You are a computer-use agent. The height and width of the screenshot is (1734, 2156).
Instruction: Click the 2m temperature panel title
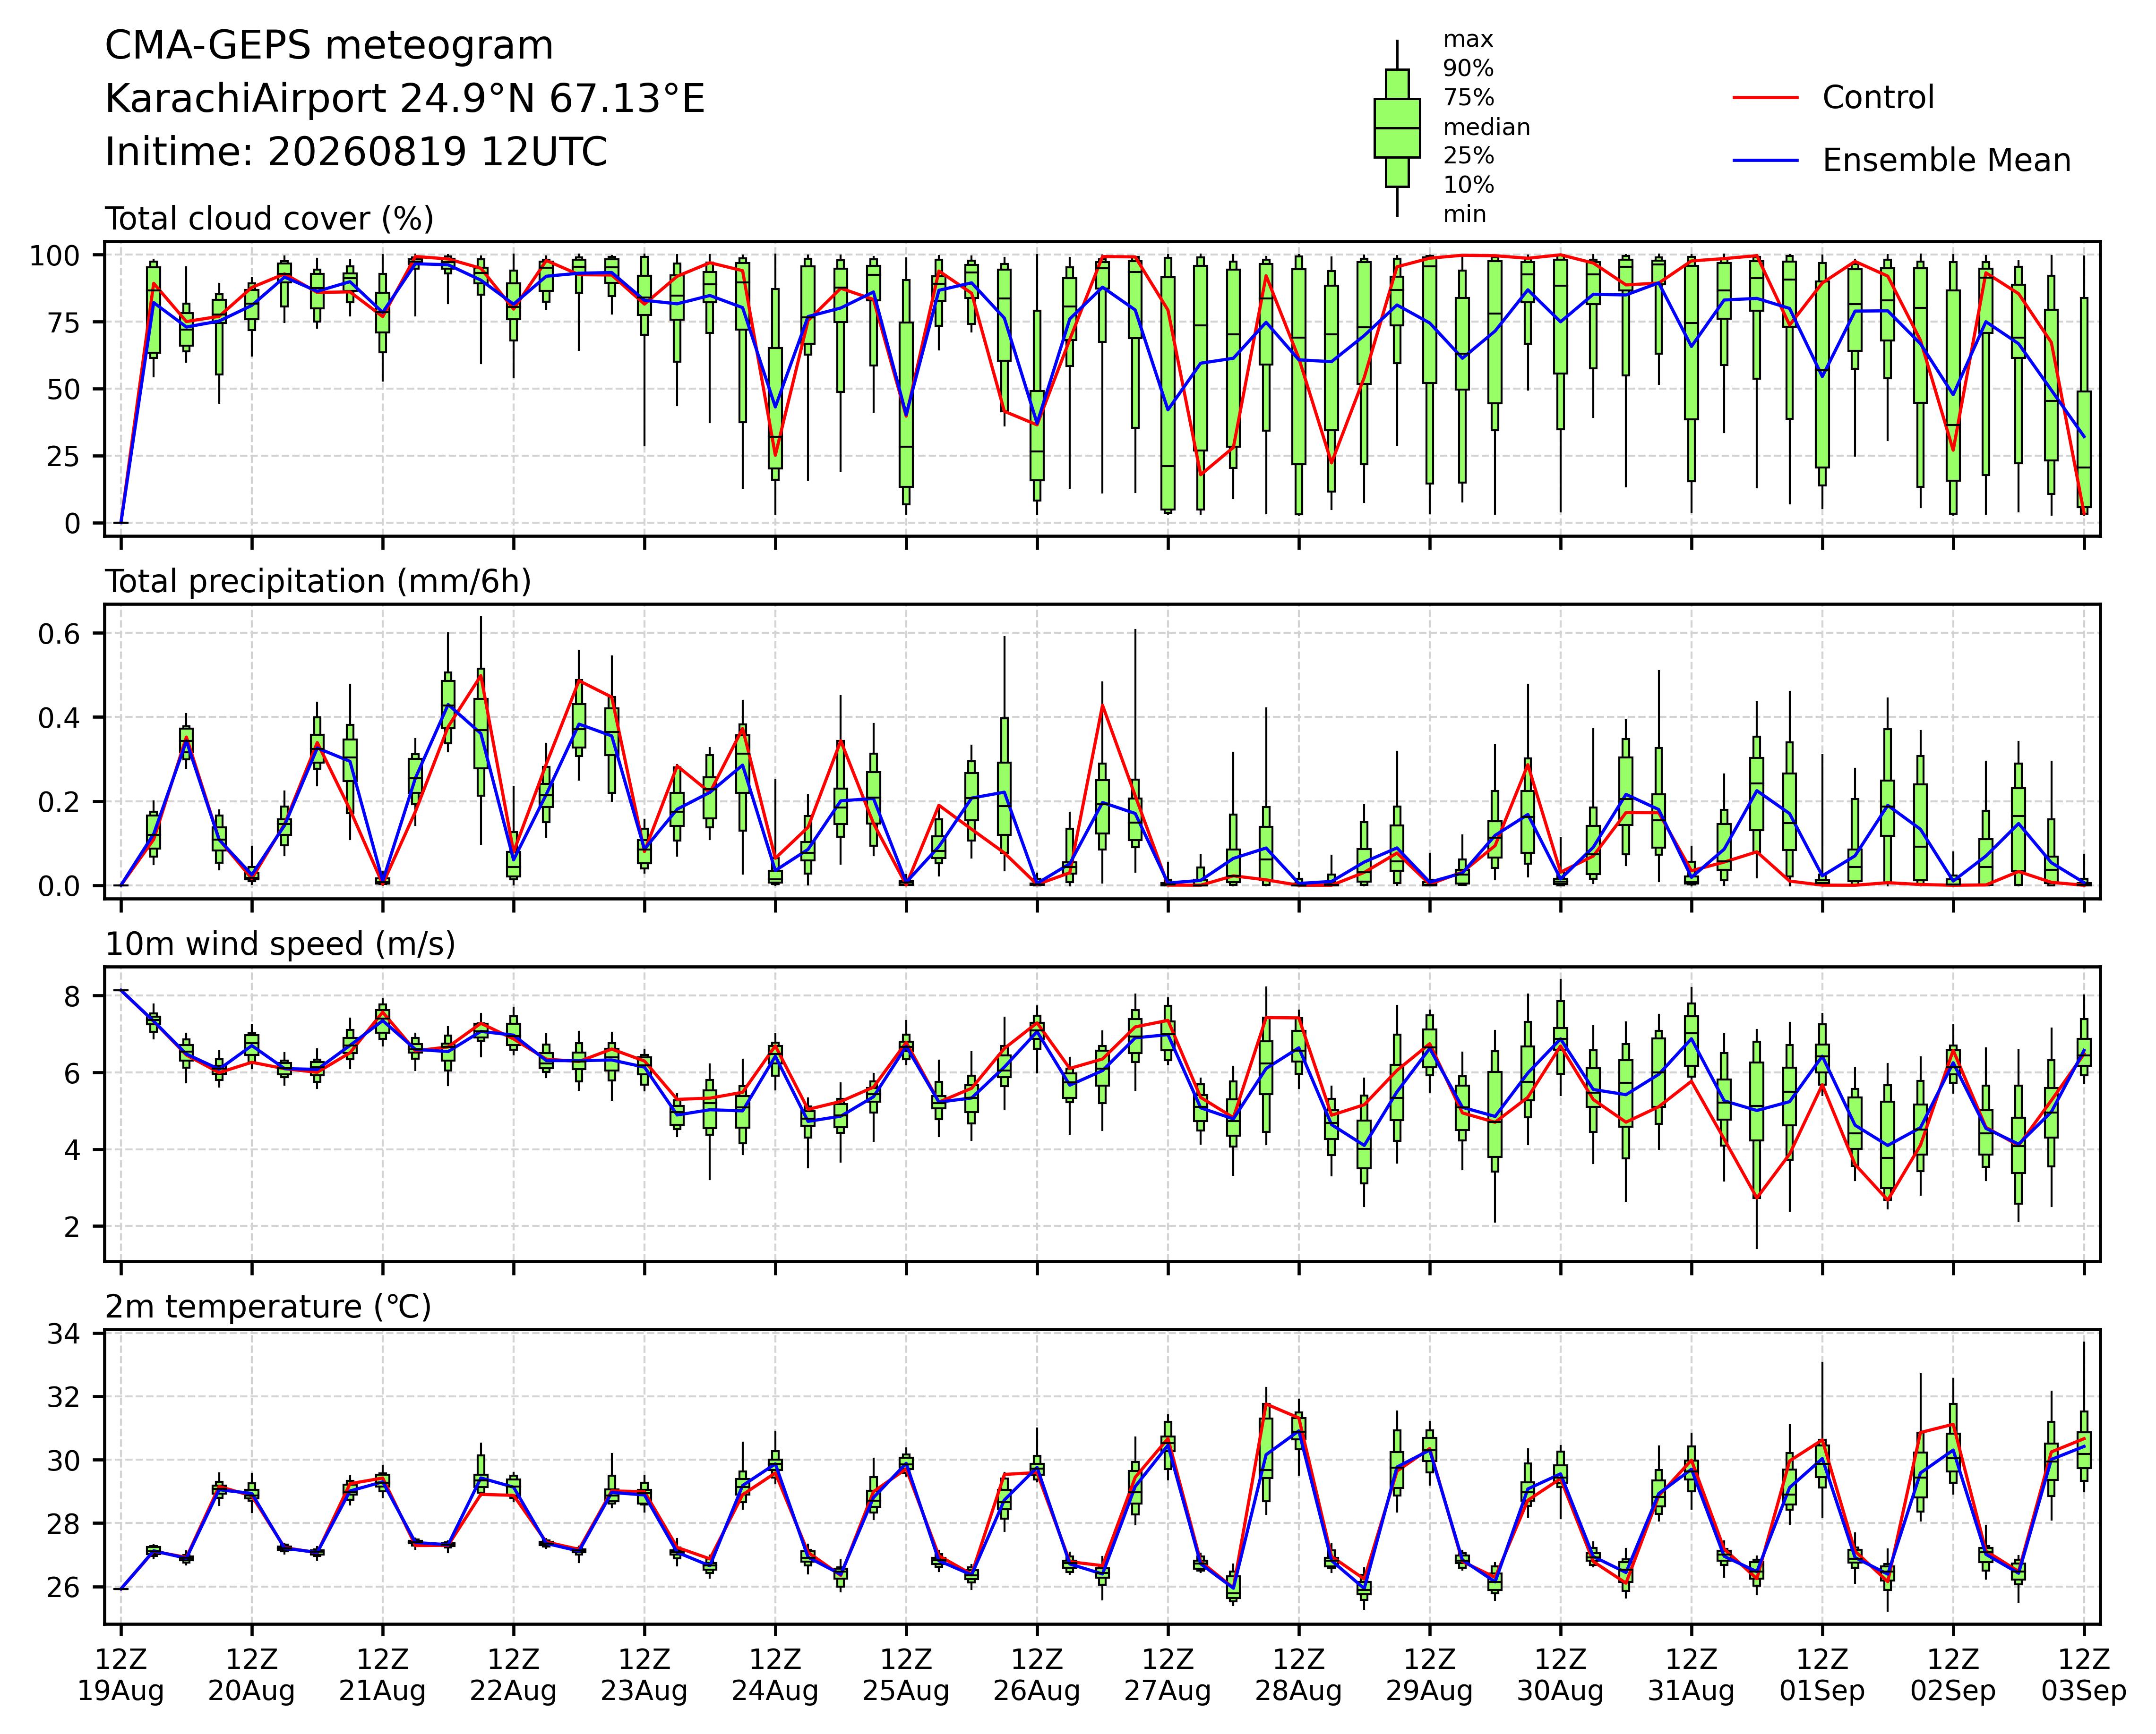tap(268, 1307)
